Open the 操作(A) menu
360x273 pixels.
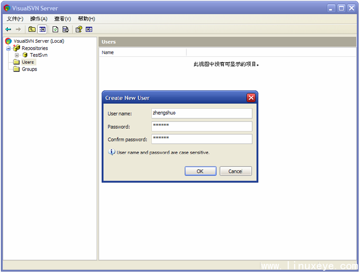(x=39, y=19)
